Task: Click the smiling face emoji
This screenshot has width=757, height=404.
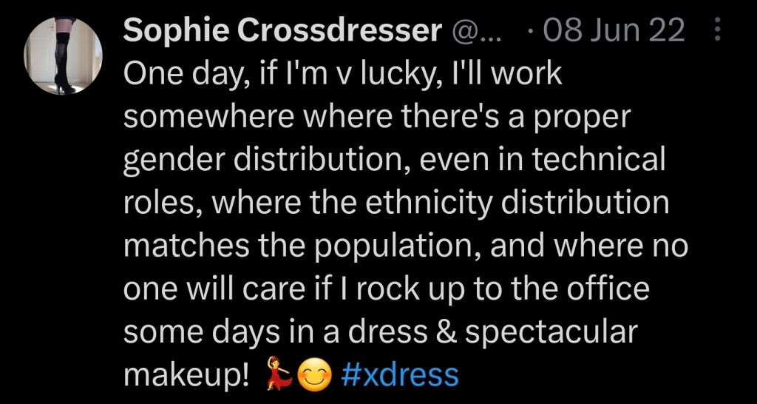Action: point(315,375)
